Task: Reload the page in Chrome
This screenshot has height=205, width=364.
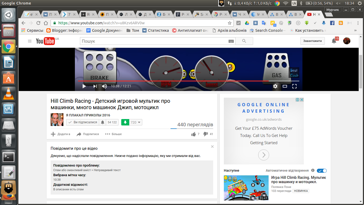Action: click(x=38, y=23)
